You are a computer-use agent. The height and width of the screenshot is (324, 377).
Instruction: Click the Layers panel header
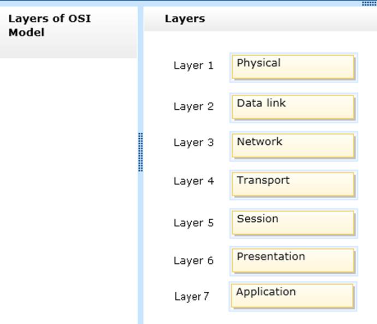[x=185, y=19]
